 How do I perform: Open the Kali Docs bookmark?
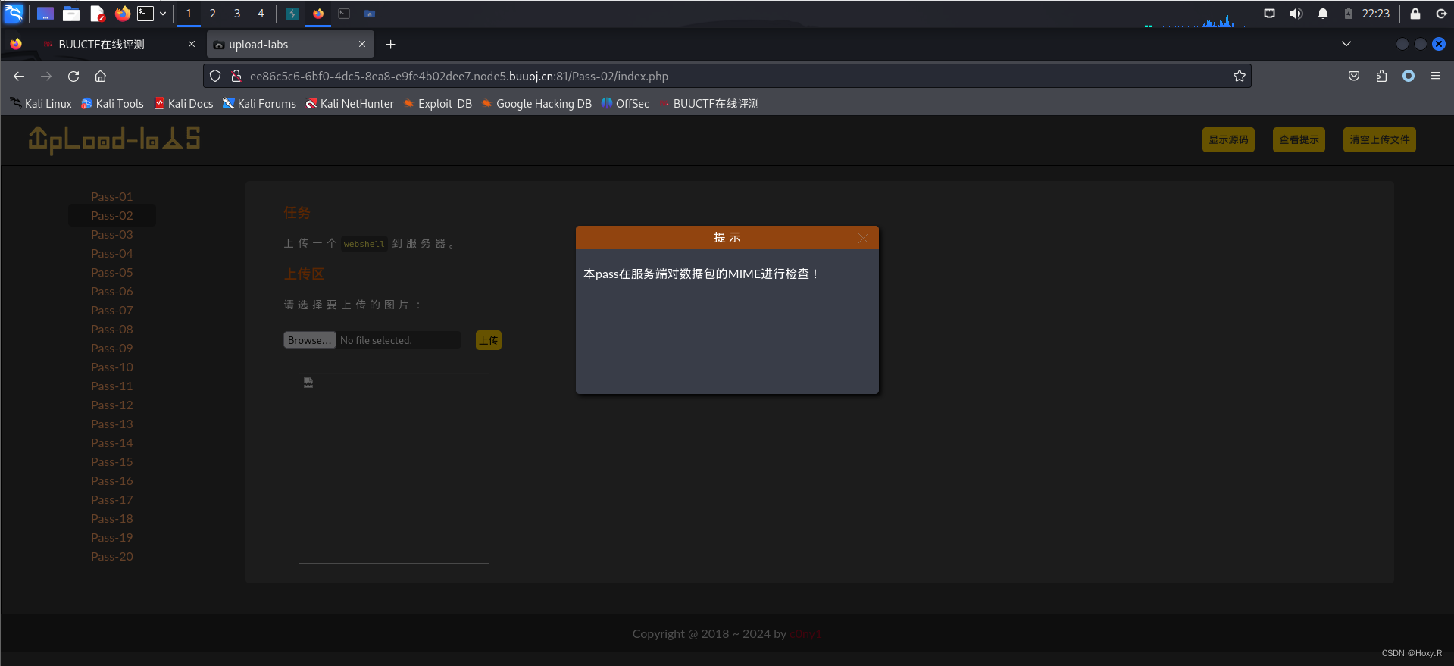[x=183, y=104]
